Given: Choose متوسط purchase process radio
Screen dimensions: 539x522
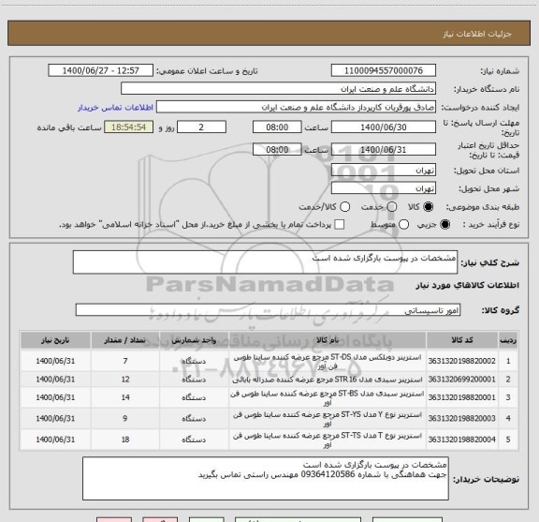Looking at the screenshot, I should coord(404,225).
